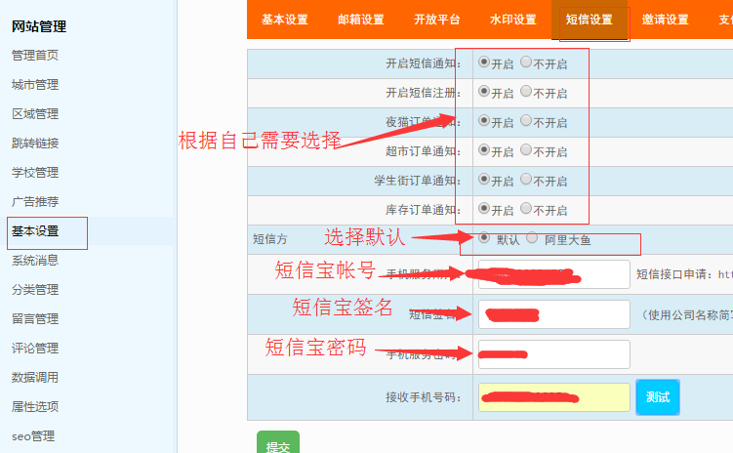Open seo管理 in the sidebar
Viewport: 733px width, 453px height.
click(33, 436)
